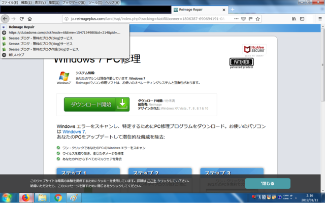Click scrollbar up arrow

[323, 26]
